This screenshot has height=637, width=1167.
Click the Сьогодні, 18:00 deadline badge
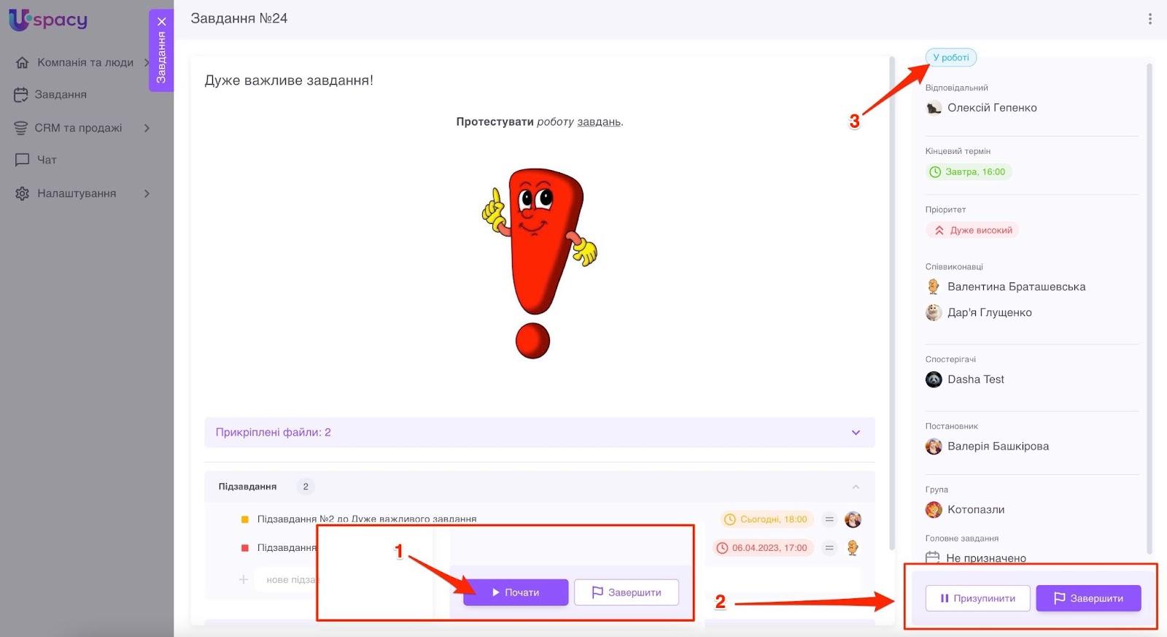pyautogui.click(x=766, y=520)
